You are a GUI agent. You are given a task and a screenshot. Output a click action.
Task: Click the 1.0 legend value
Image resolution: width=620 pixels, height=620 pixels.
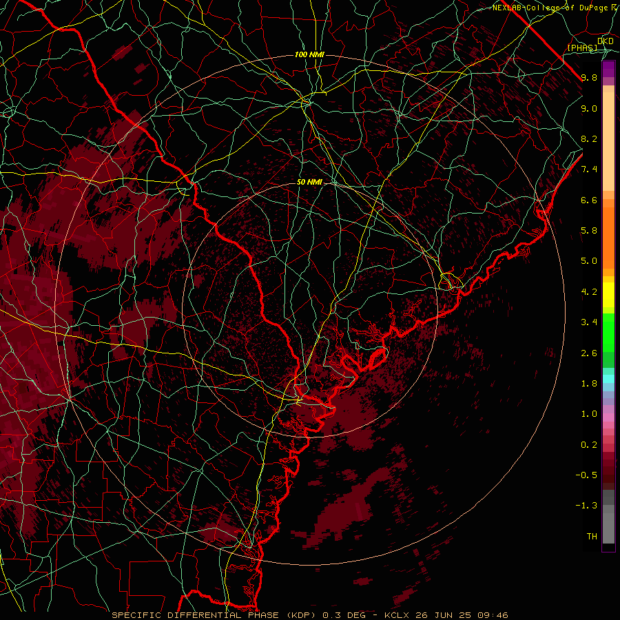[589, 414]
